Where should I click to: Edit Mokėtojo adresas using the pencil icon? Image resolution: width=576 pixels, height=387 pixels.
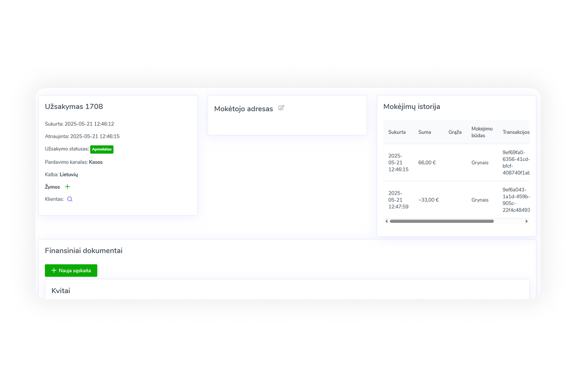coord(281,108)
